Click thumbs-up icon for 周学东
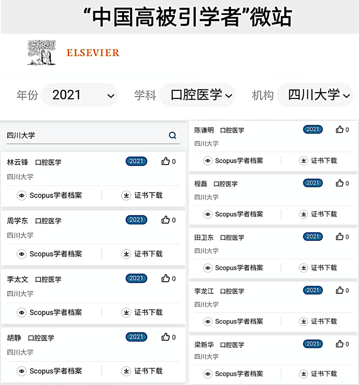 [x=166, y=220]
